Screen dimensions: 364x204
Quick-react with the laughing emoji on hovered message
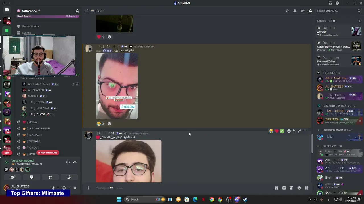point(271,131)
